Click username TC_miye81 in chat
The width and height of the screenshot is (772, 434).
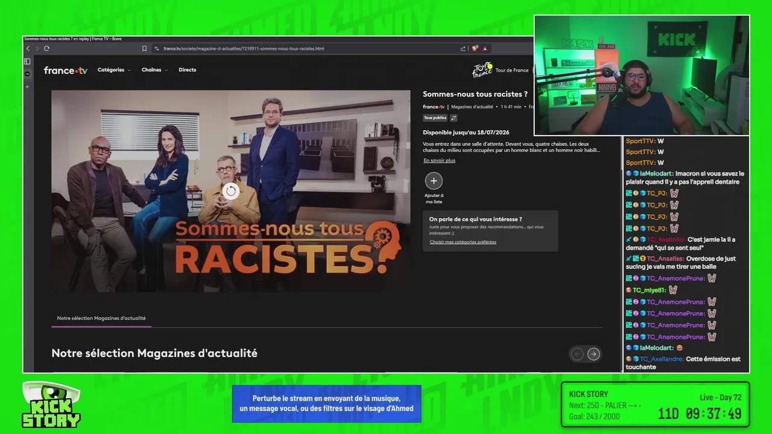(x=648, y=290)
